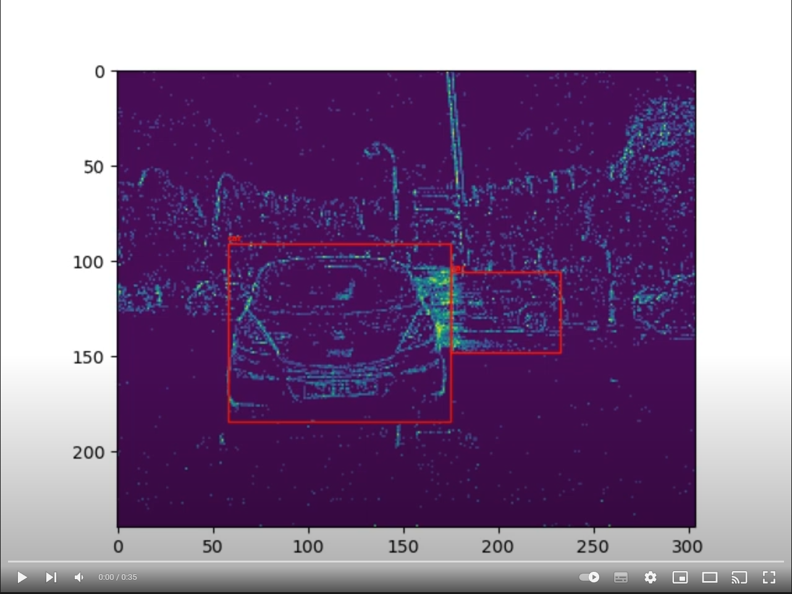Screen dimensions: 792x594
Task: Seek along the video progress bar
Action: coord(396,561)
